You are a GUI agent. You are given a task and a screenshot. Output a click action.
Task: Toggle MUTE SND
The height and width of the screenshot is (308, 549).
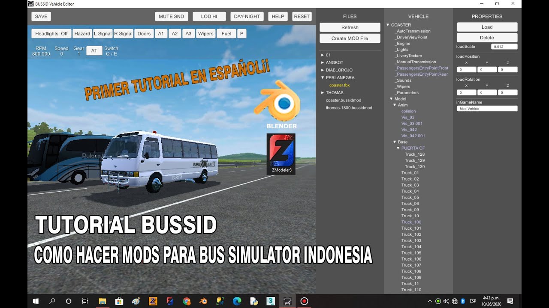click(x=171, y=16)
